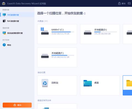Click the 97.21 GB/332.51 GB size text
The width and height of the screenshot is (132, 109).
pos(60,57)
